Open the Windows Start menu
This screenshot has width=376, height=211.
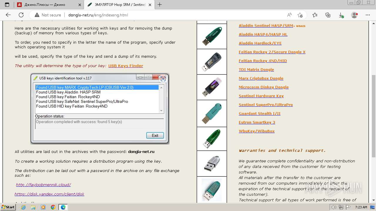tap(8, 207)
